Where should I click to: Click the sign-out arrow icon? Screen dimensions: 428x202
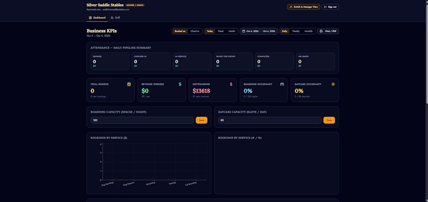325,7
